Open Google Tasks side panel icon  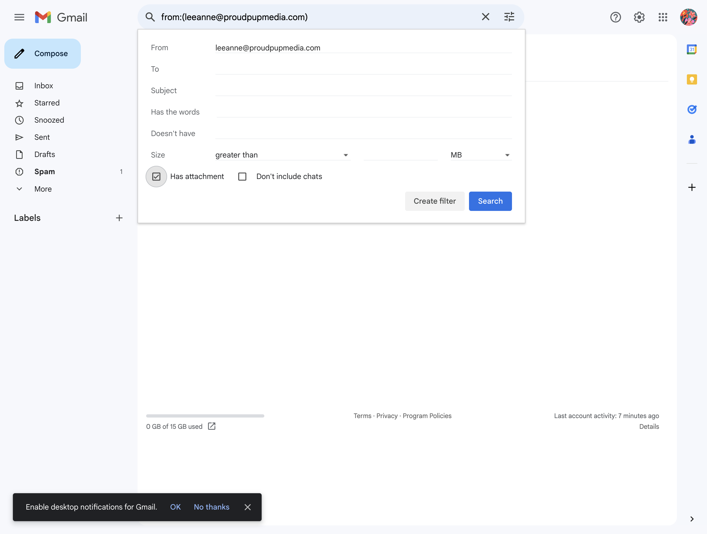pyautogui.click(x=692, y=109)
